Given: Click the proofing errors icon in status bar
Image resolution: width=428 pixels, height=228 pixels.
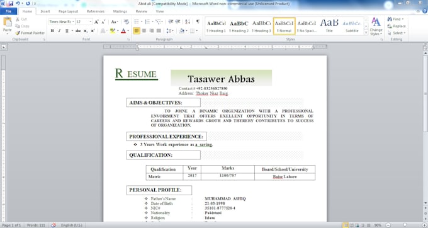Looking at the screenshot, I should point(53,225).
